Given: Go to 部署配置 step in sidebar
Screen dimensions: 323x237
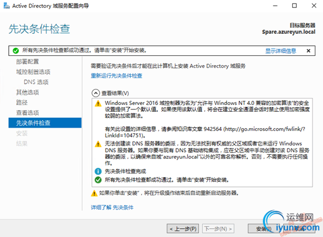Looking at the screenshot, I should pos(27,62).
